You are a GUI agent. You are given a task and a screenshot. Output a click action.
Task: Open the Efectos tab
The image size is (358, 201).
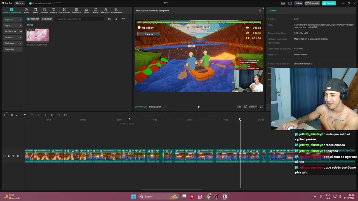click(x=54, y=11)
